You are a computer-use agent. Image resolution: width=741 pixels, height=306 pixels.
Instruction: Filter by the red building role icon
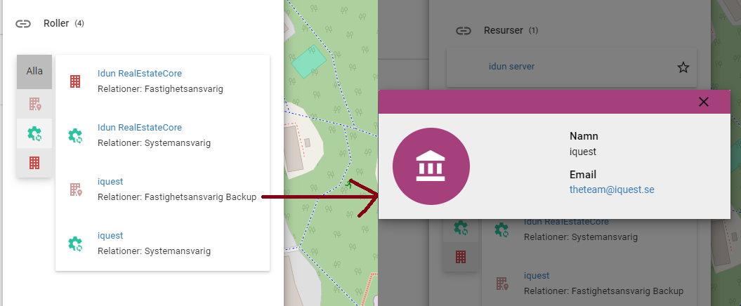34,164
